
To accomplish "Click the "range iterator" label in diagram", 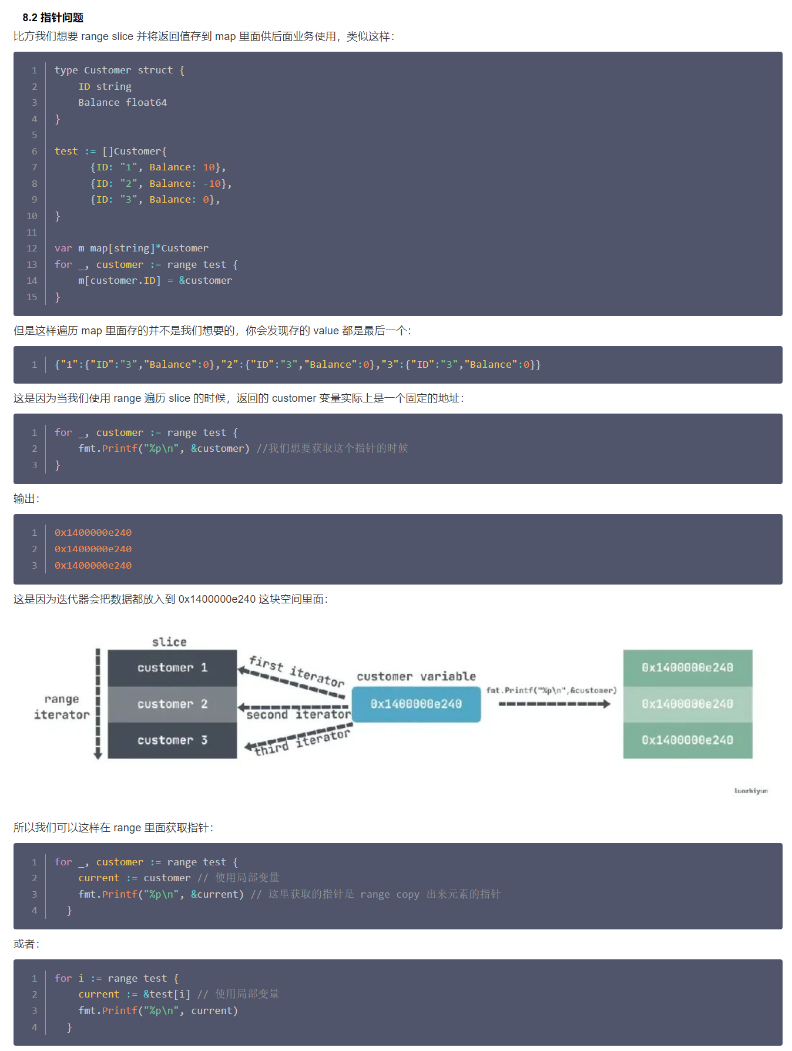I will click(62, 707).
